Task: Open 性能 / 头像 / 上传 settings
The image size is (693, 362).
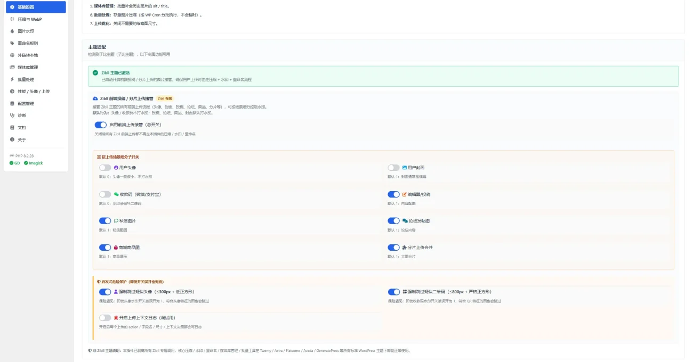Action: click(36, 92)
